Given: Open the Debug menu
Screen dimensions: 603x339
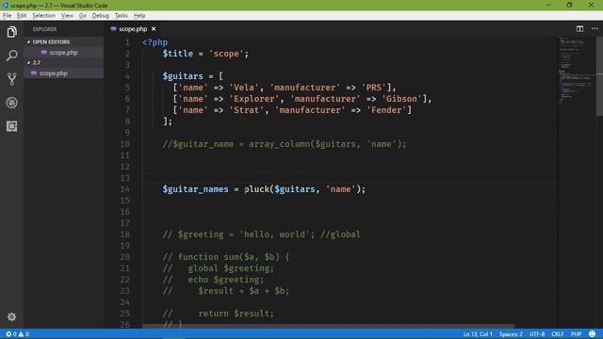Looking at the screenshot, I should click(x=101, y=15).
